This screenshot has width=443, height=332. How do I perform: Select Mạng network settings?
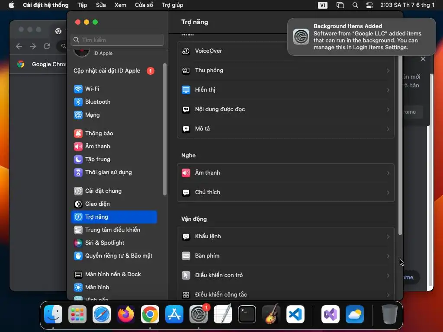114,115
